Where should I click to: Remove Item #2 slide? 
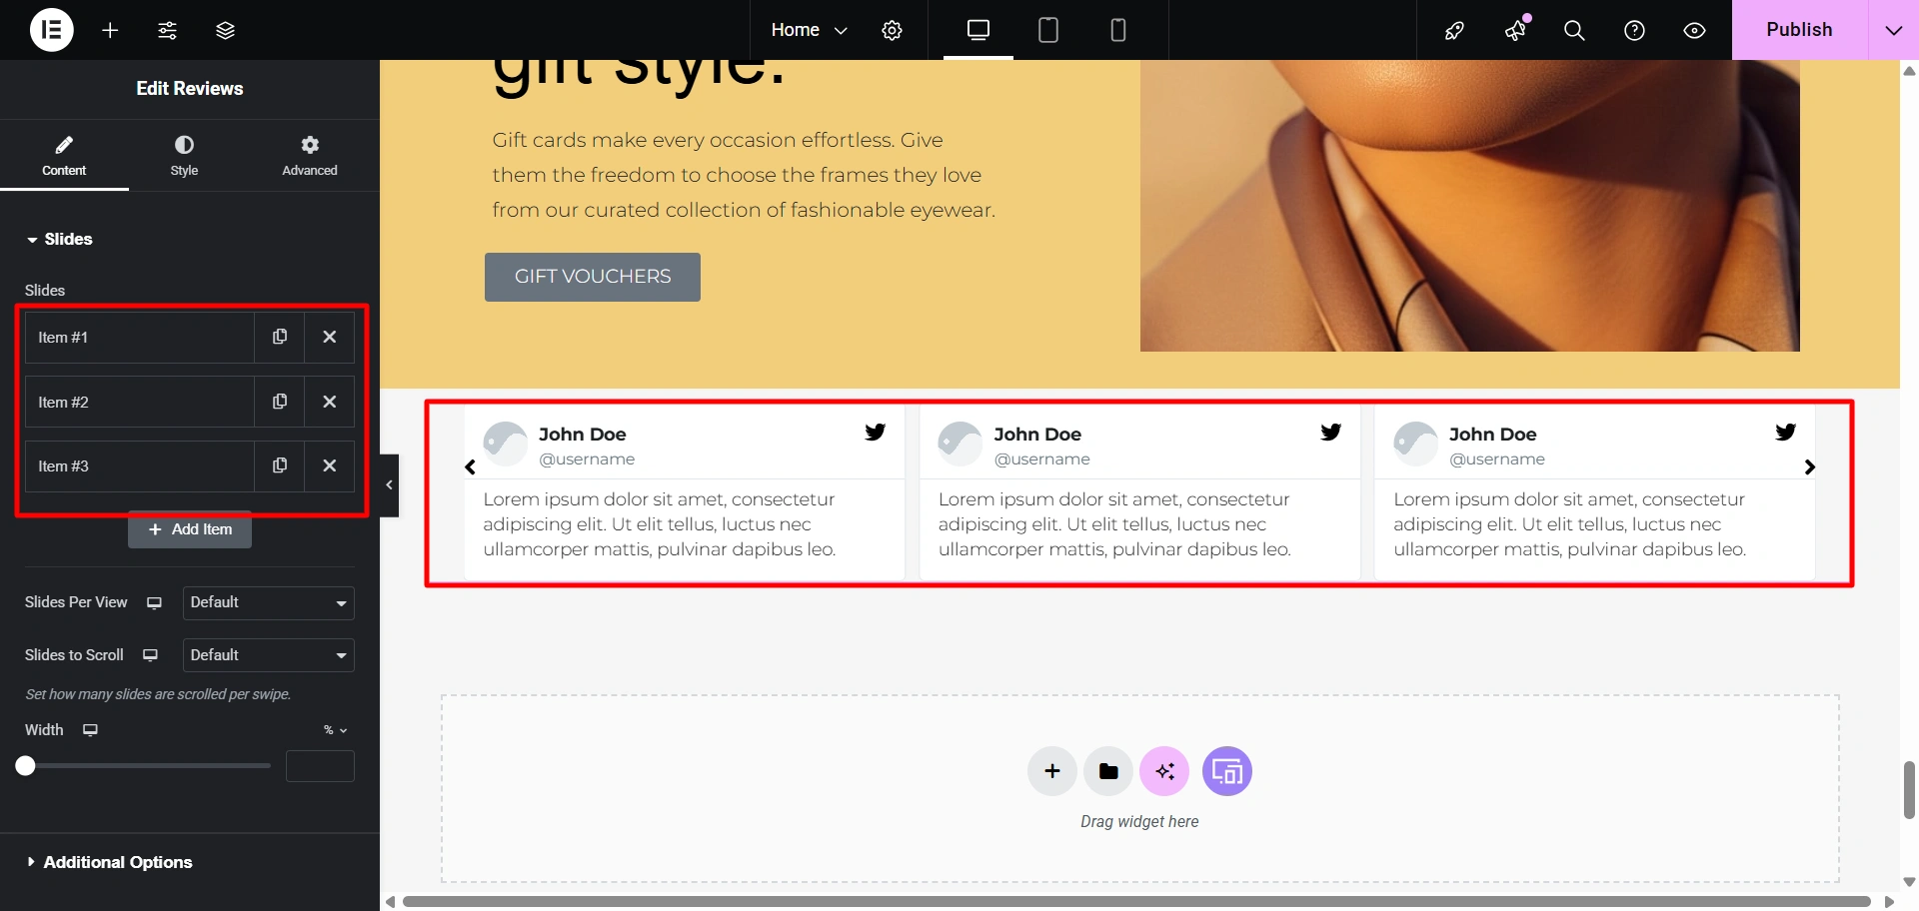tap(330, 402)
